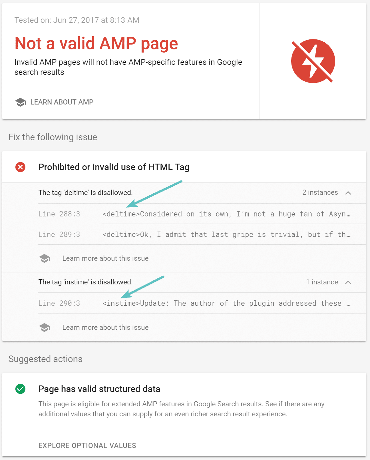Open Learn About AMP

click(62, 102)
